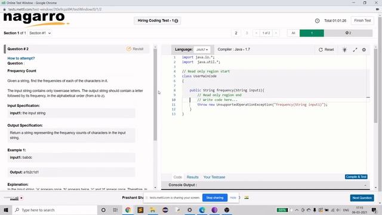Select the green answered filter

tap(312, 33)
